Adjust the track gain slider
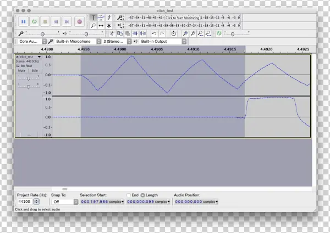 pos(28,78)
